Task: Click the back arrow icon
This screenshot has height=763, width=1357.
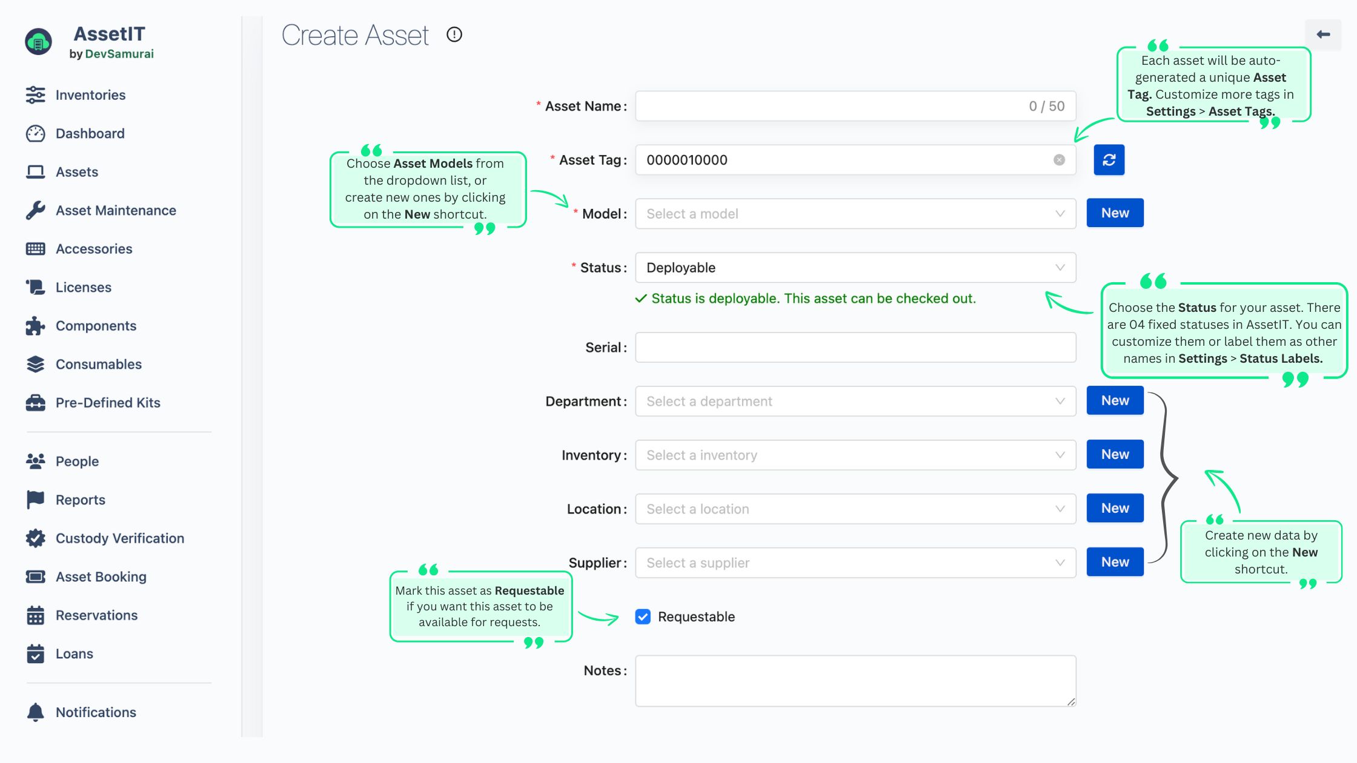Action: (x=1323, y=35)
